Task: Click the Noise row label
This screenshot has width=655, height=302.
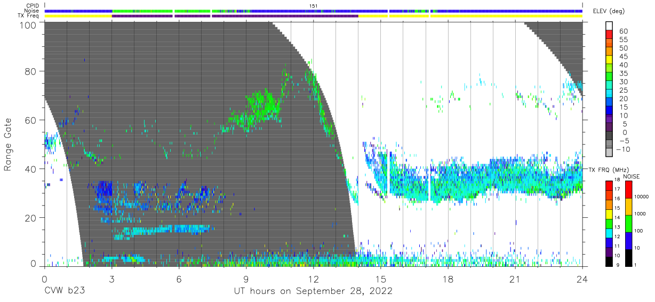Action: [31, 11]
